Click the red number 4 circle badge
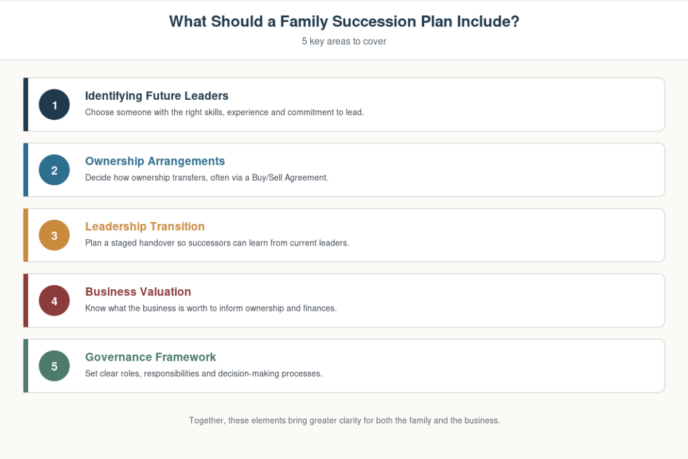This screenshot has height=459, width=688. click(x=54, y=301)
